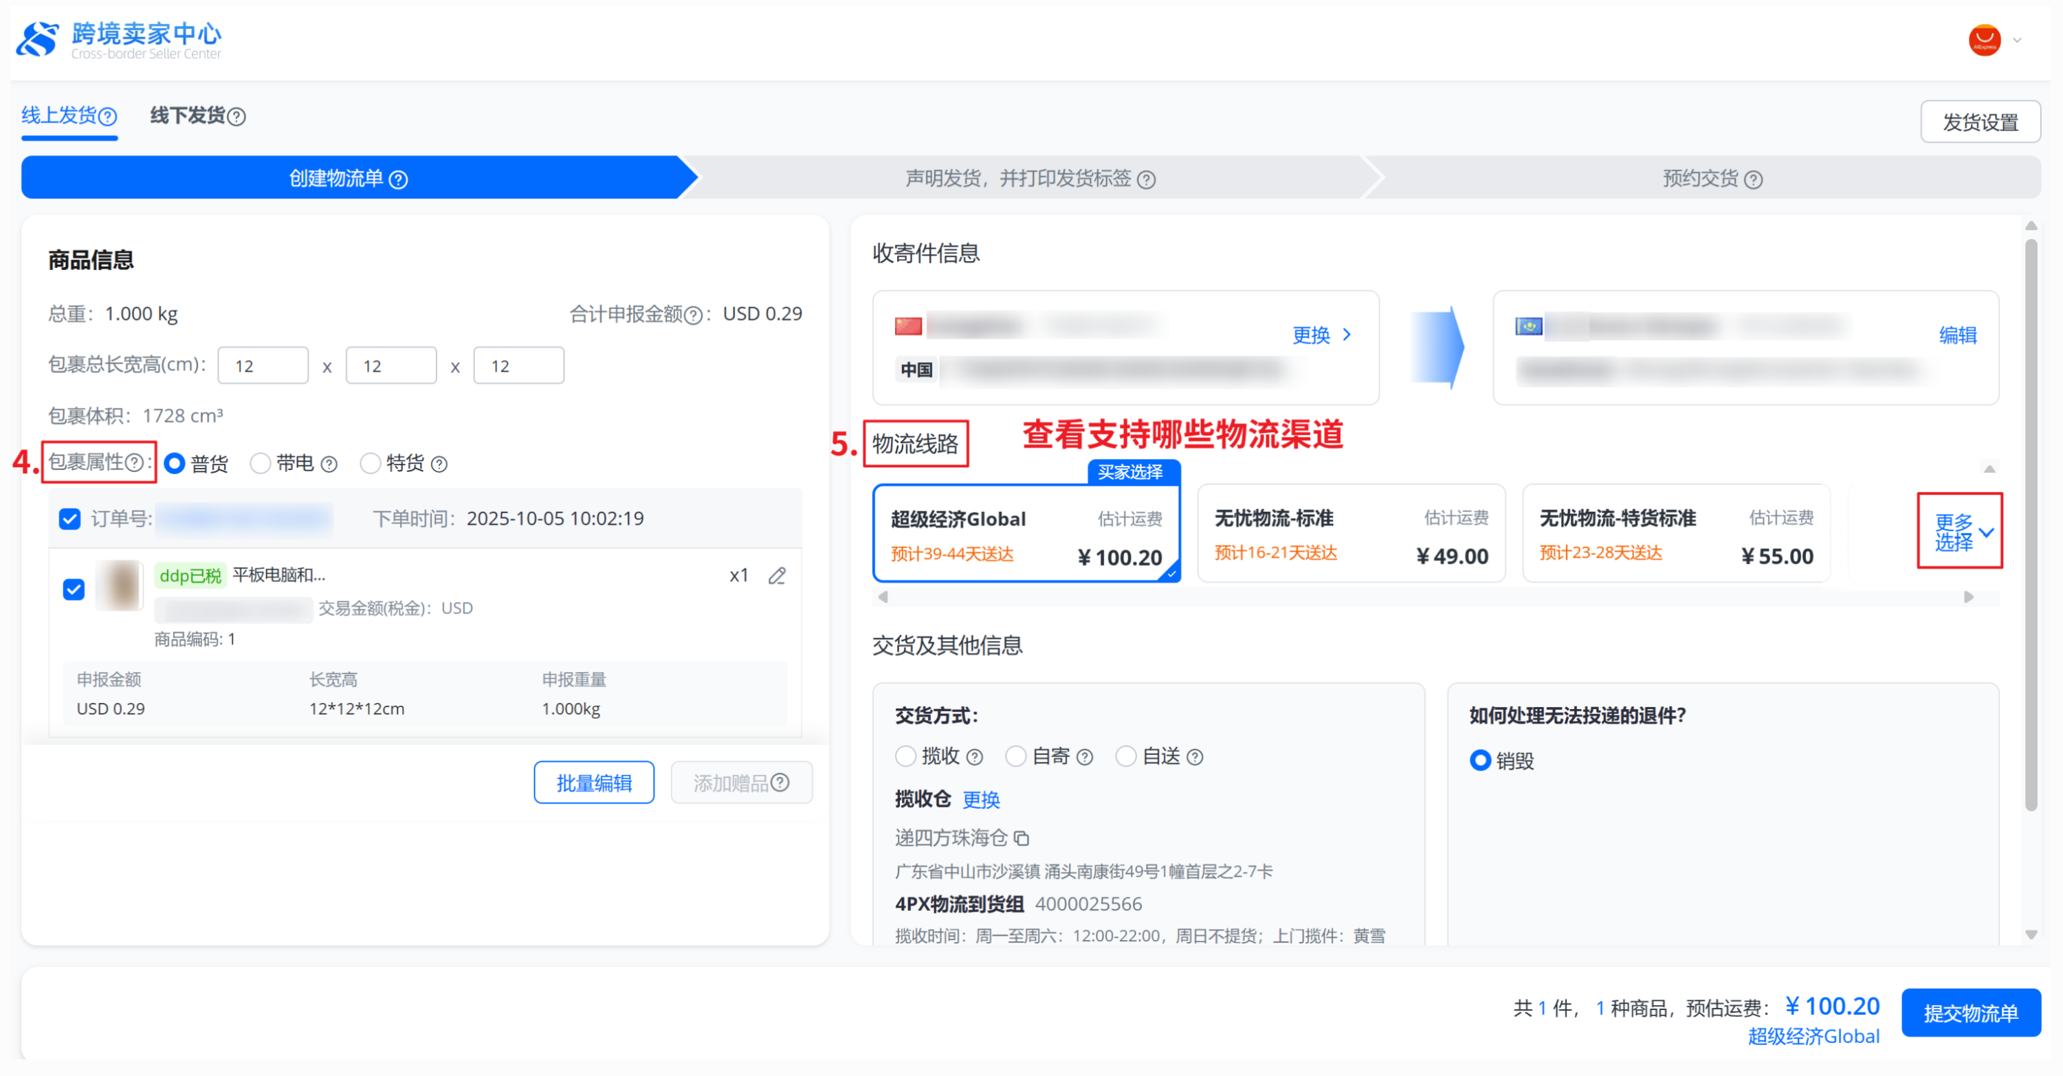
Task: Go to 声明发货，并打印发货标签 step
Action: pyautogui.click(x=1019, y=179)
